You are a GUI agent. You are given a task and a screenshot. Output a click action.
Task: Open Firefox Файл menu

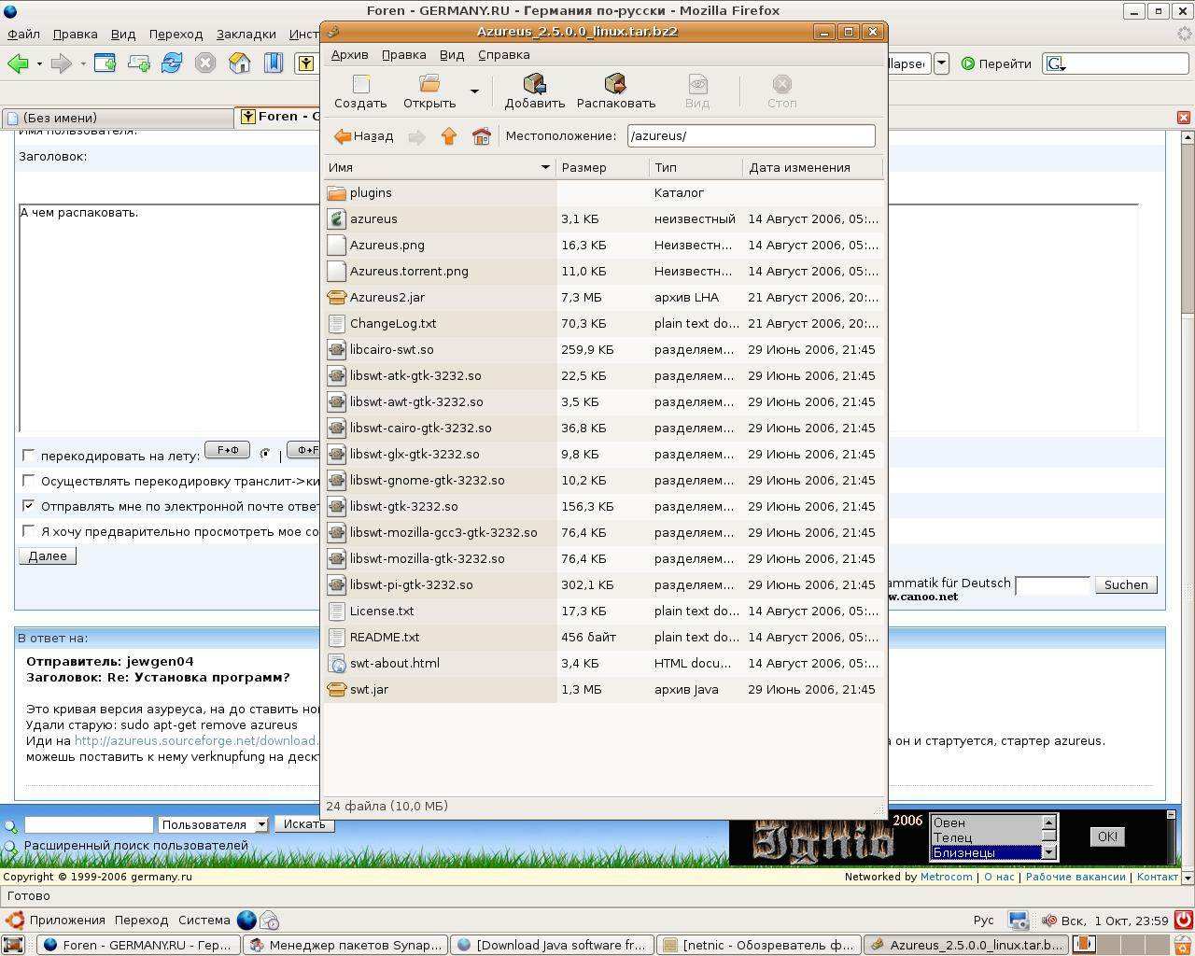click(23, 34)
